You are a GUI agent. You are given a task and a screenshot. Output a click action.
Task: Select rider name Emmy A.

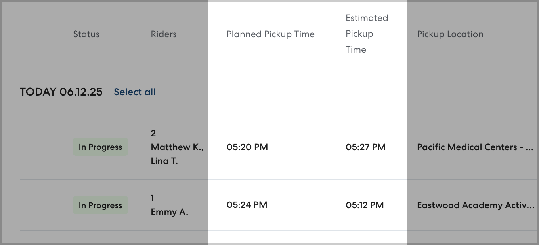[169, 212]
